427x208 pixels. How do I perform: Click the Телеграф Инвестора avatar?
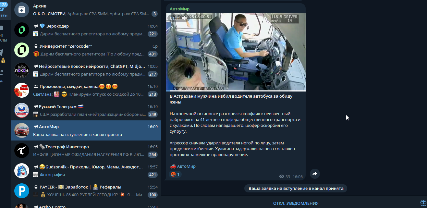click(22, 151)
